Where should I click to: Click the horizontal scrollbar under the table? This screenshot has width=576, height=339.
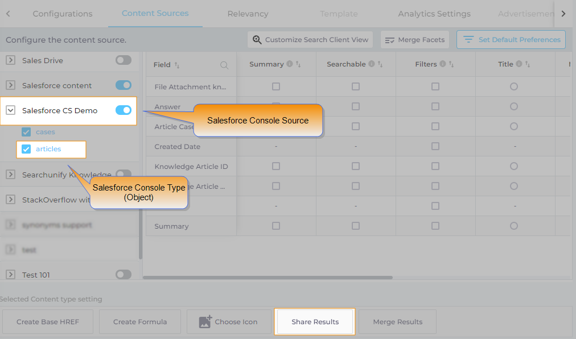268,278
